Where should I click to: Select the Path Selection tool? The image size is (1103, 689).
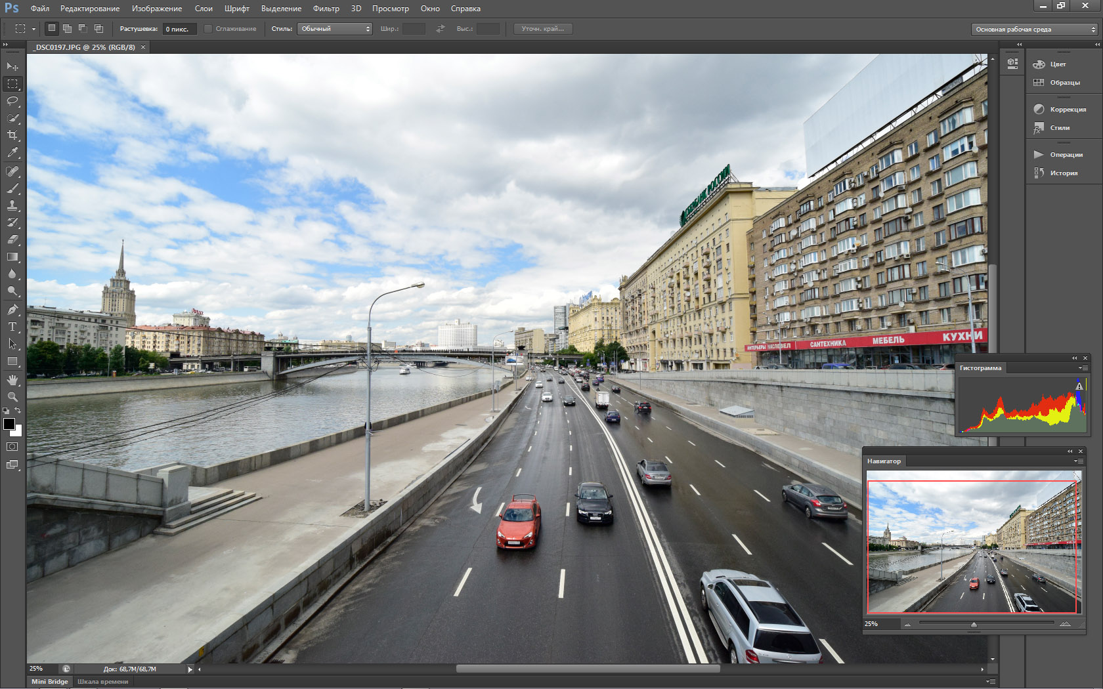click(12, 344)
